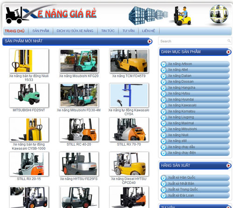Click the arrow icon beside Xuất xứ Nhật Bản
This screenshot has width=233, height=208.
tap(164, 184)
